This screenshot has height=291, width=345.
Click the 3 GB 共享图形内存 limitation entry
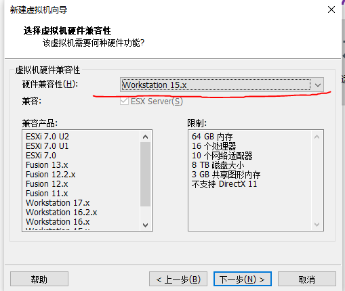pos(226,175)
